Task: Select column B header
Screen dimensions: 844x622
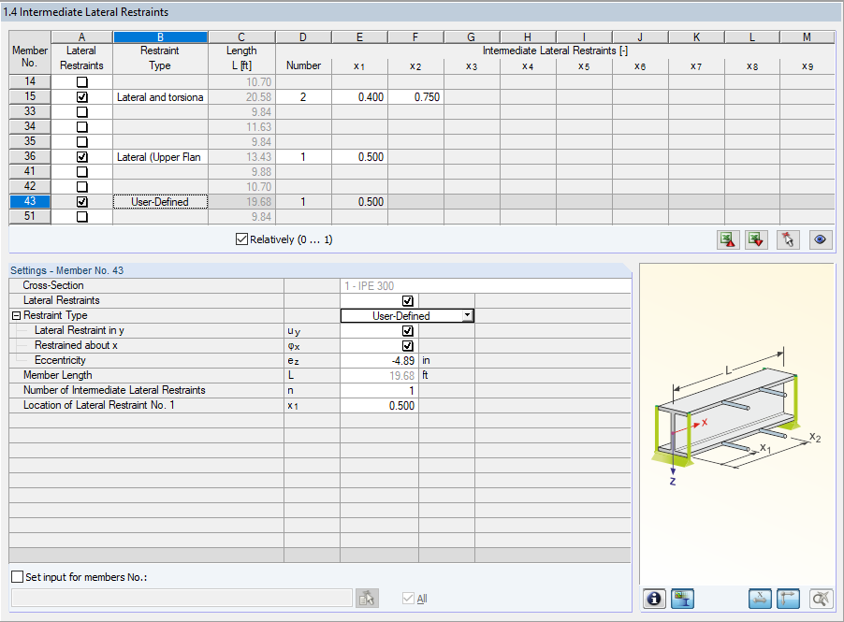Action: (160, 37)
